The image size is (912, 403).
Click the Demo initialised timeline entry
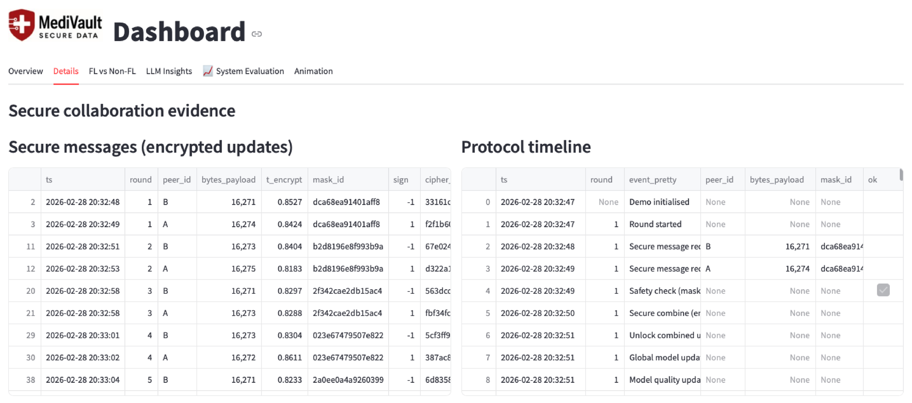point(659,202)
